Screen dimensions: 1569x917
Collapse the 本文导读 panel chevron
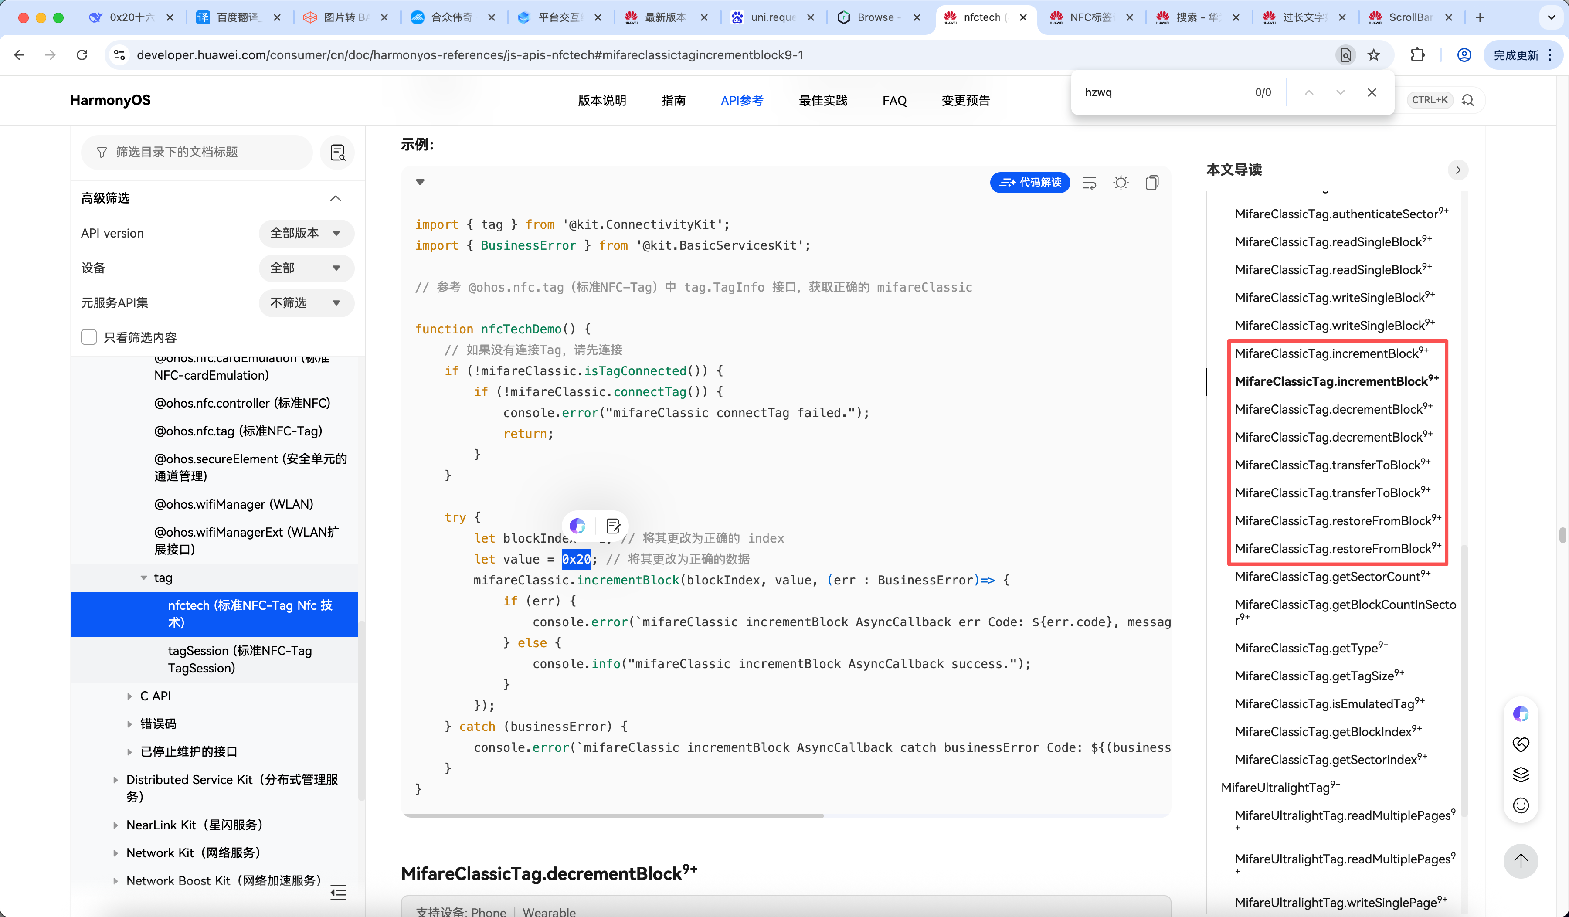pyautogui.click(x=1457, y=170)
